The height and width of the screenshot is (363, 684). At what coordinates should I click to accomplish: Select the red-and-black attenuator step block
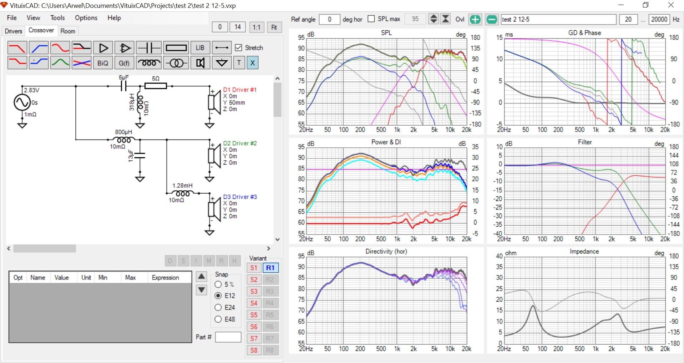(81, 47)
